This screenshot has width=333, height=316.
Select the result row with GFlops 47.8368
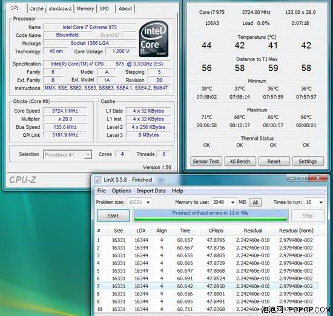click(x=207, y=309)
